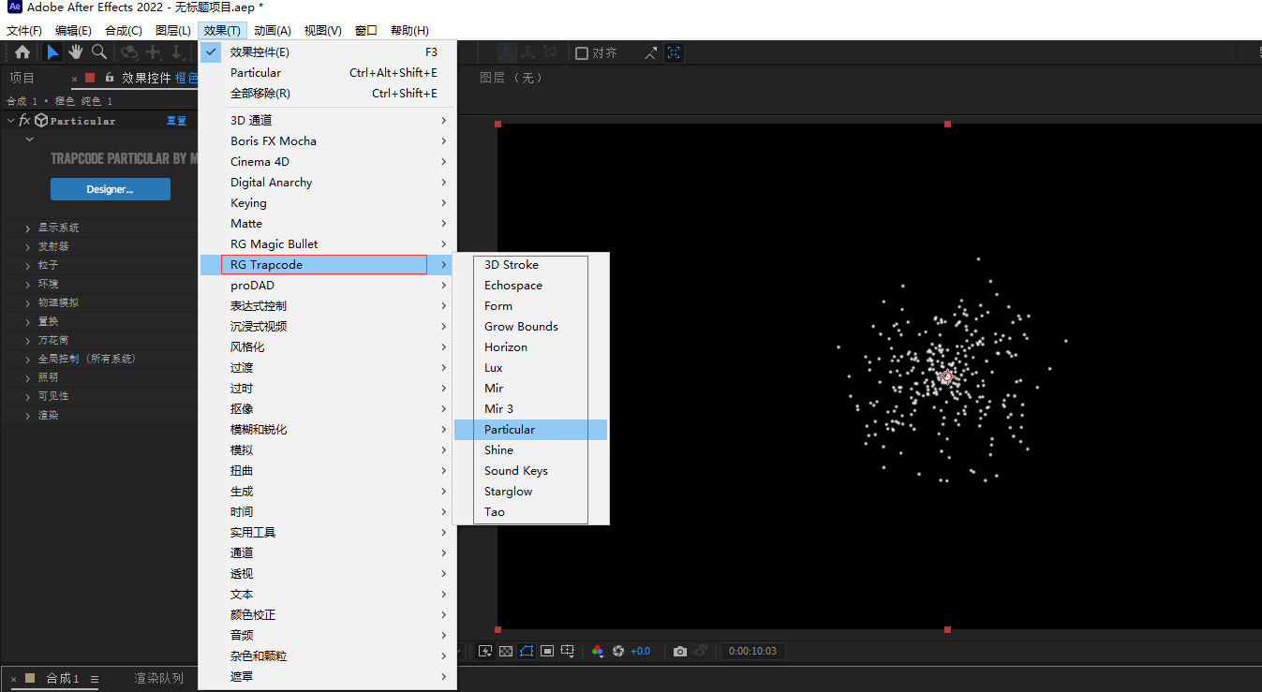
Task: Select the Hand tool
Action: 76,52
